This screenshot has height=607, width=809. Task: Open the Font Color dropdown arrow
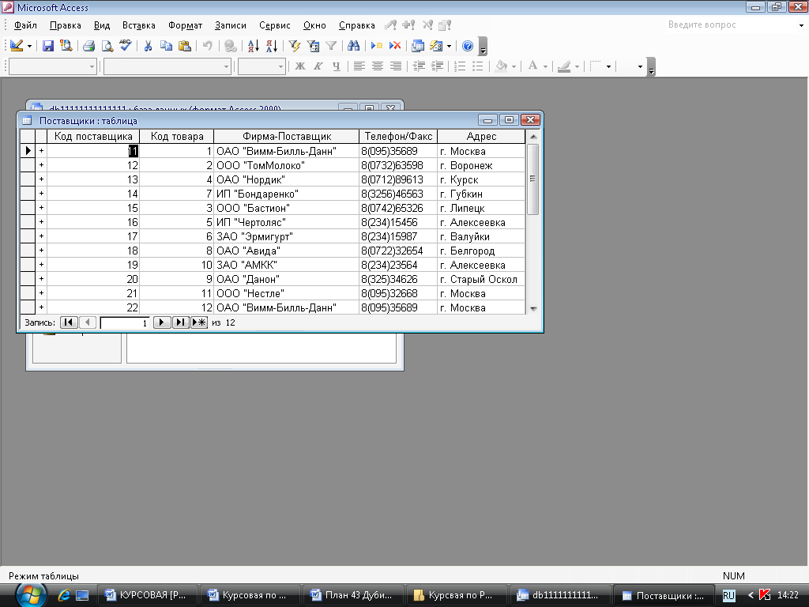[545, 66]
